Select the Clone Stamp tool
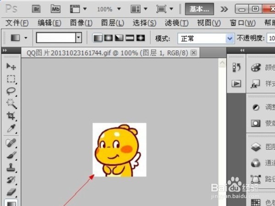Viewport: 275px width, 206px height. pyautogui.click(x=11, y=168)
